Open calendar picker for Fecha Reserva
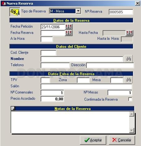This screenshot has height=146, width=141. pyautogui.click(x=68, y=33)
